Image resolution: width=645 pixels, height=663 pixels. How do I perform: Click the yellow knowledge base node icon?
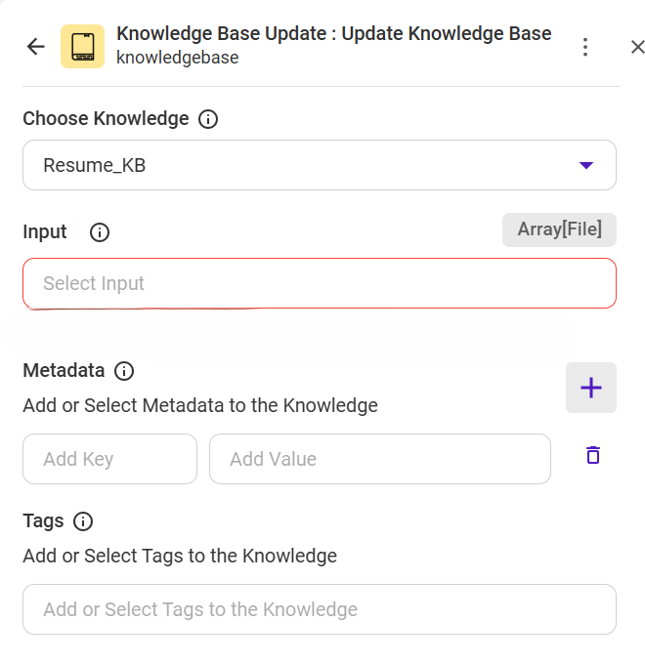click(82, 46)
